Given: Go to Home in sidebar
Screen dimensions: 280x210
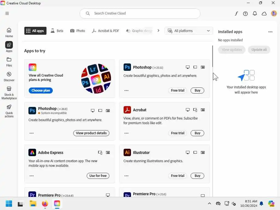Looking at the screenshot, I should (9, 33).
